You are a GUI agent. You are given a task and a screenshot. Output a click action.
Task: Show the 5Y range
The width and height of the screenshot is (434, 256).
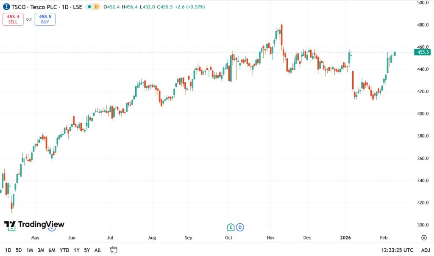87,250
